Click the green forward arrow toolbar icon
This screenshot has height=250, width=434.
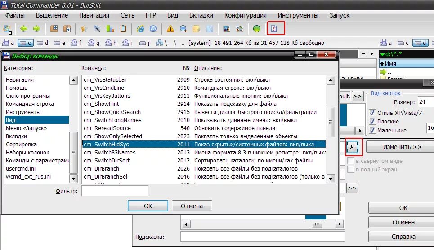[x=36, y=28]
